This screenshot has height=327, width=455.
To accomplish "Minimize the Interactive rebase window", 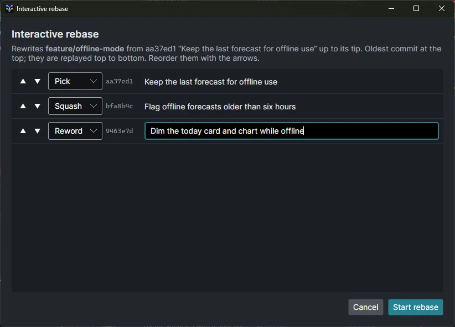I will click(391, 8).
